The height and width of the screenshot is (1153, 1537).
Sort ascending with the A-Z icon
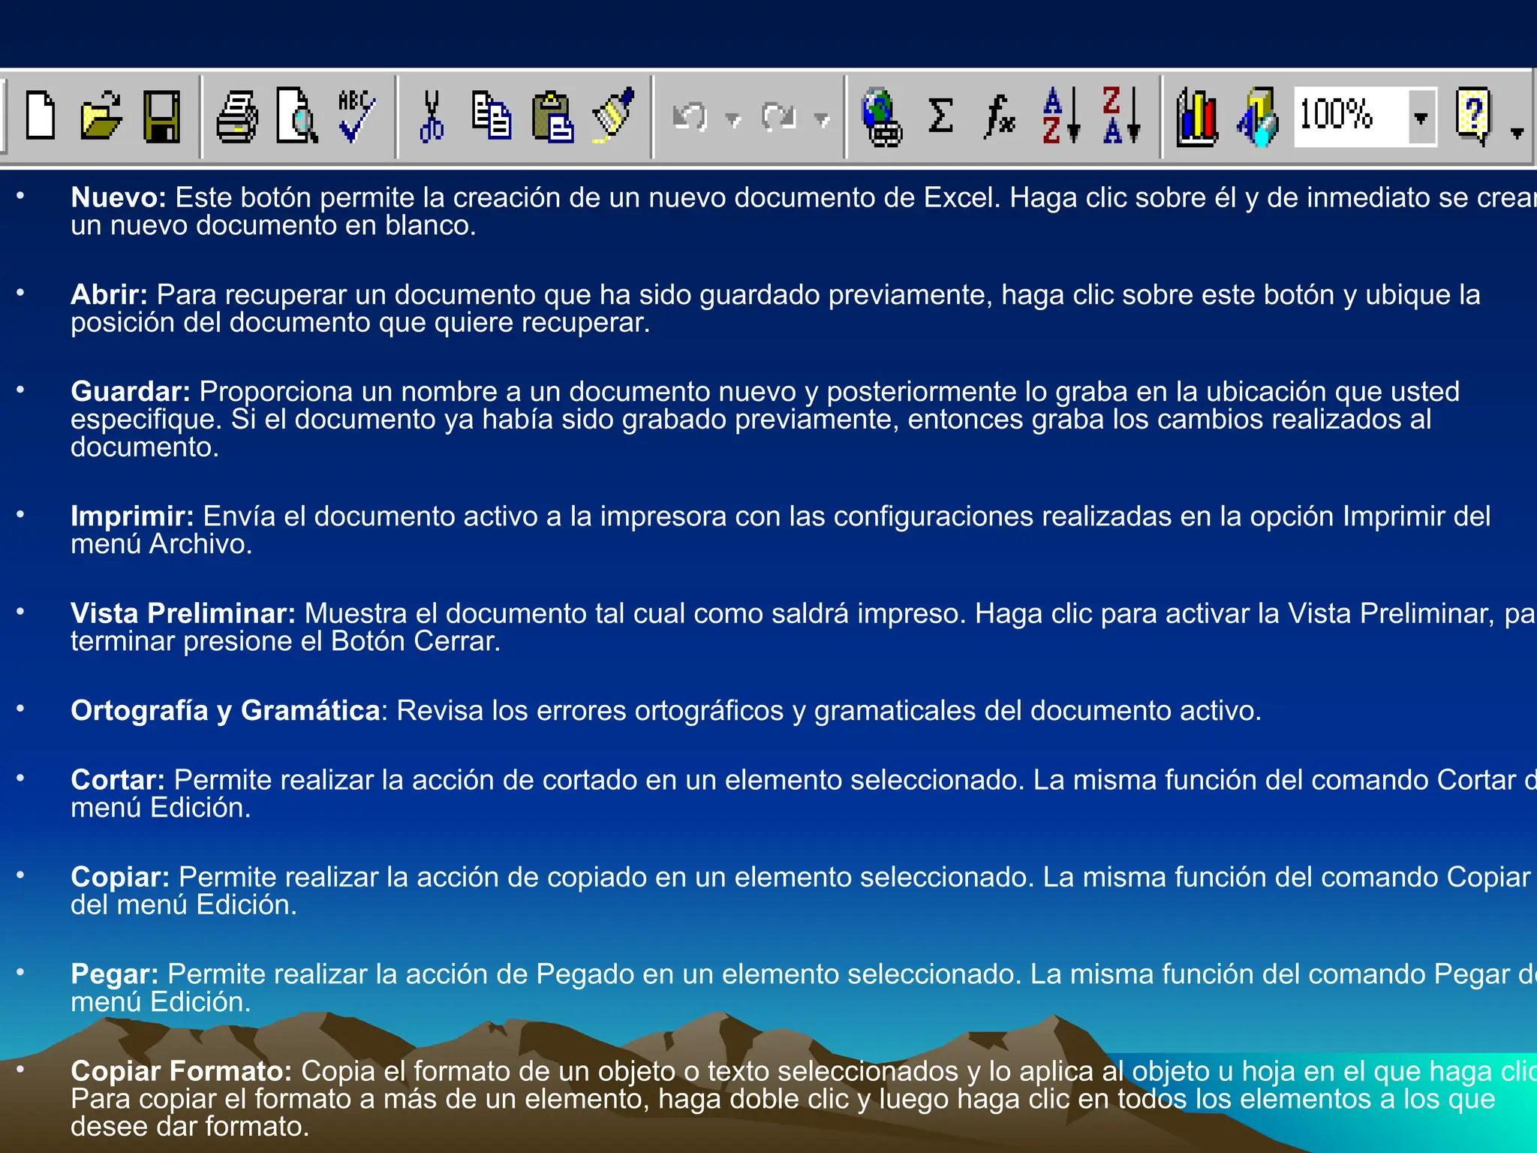click(x=1061, y=116)
